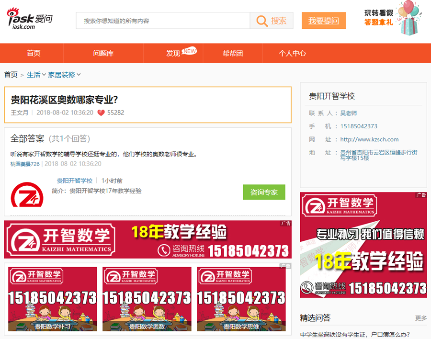
Task: Click the red heart like icon
Action: pyautogui.click(x=101, y=113)
